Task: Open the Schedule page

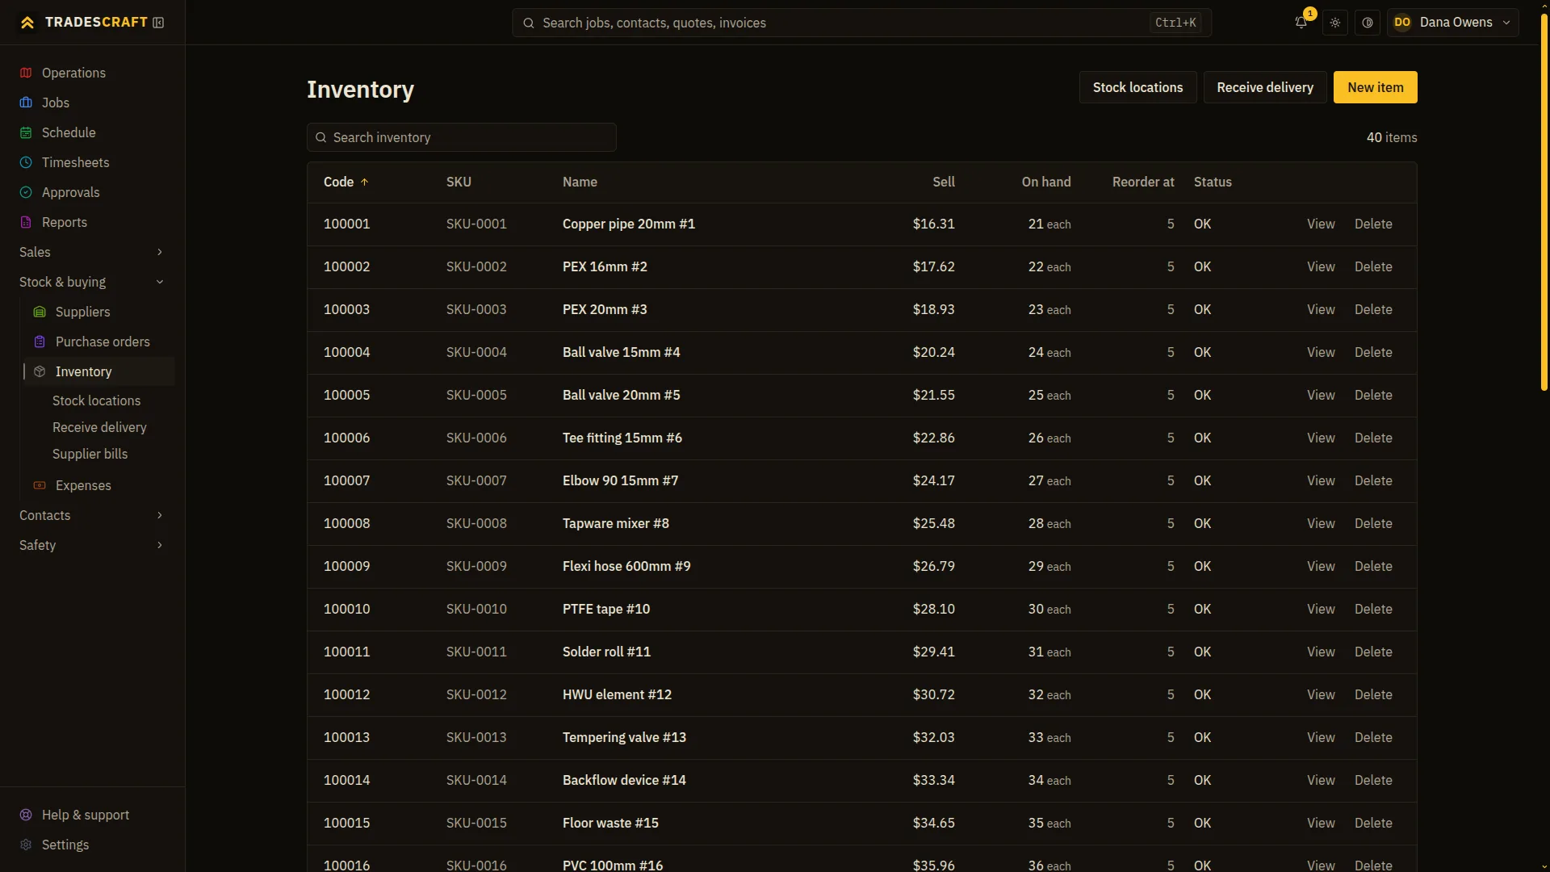Action: (92, 132)
